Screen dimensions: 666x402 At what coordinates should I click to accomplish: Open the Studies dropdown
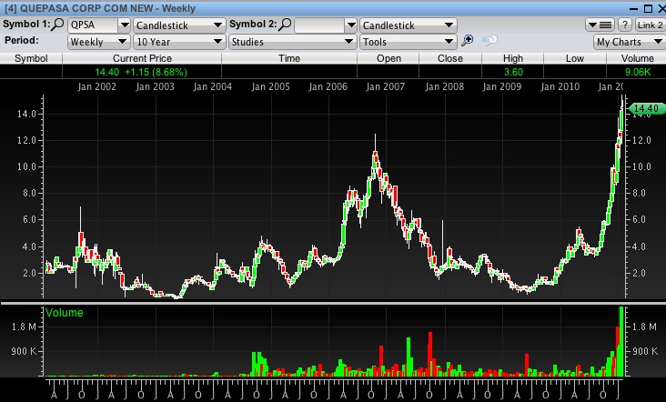292,42
